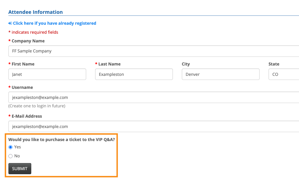Viewport: 299px width, 181px height.
Task: Focus the Company Name input field
Action: (x=154, y=51)
